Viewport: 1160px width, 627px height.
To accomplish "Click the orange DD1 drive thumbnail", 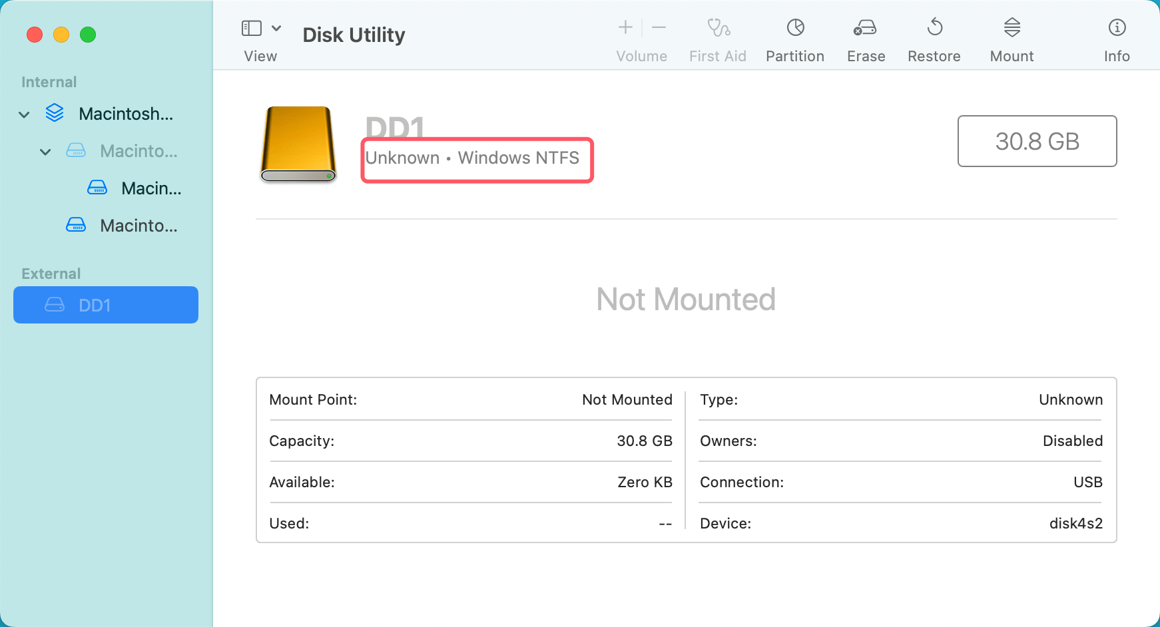I will click(298, 144).
